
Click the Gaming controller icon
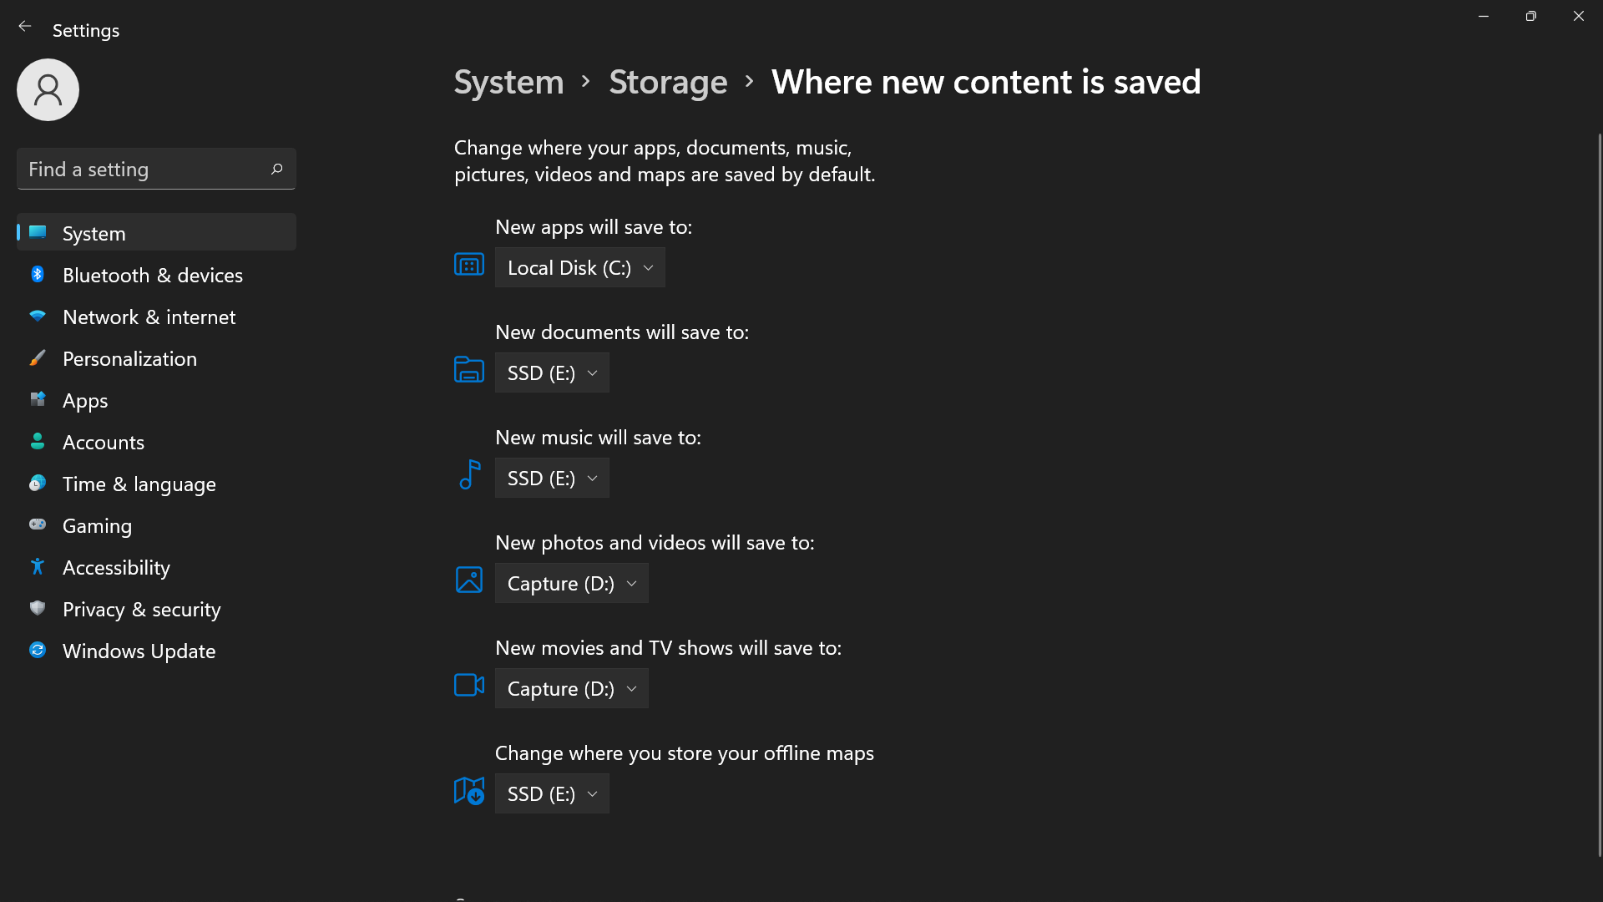[x=38, y=525]
